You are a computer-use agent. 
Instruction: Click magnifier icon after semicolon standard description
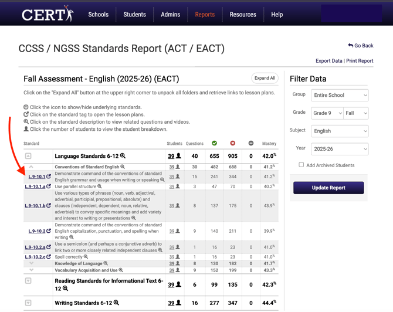[x=160, y=250]
